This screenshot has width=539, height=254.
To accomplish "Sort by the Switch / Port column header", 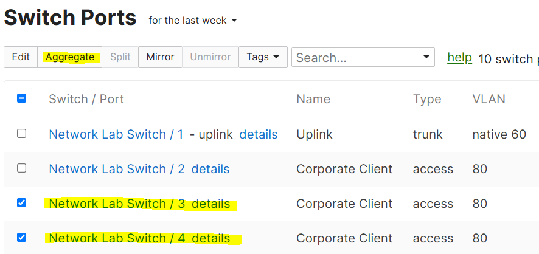I will tap(86, 99).
